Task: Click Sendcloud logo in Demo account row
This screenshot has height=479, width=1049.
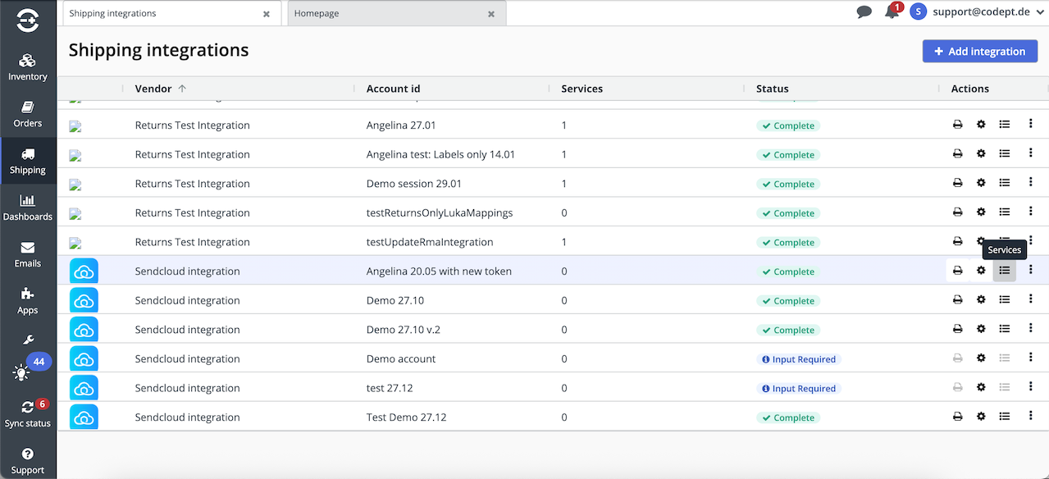Action: tap(84, 358)
